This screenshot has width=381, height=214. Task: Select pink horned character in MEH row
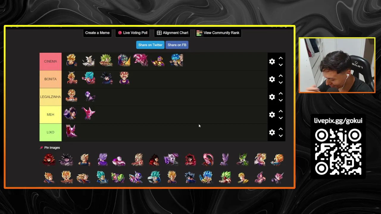pos(88,114)
